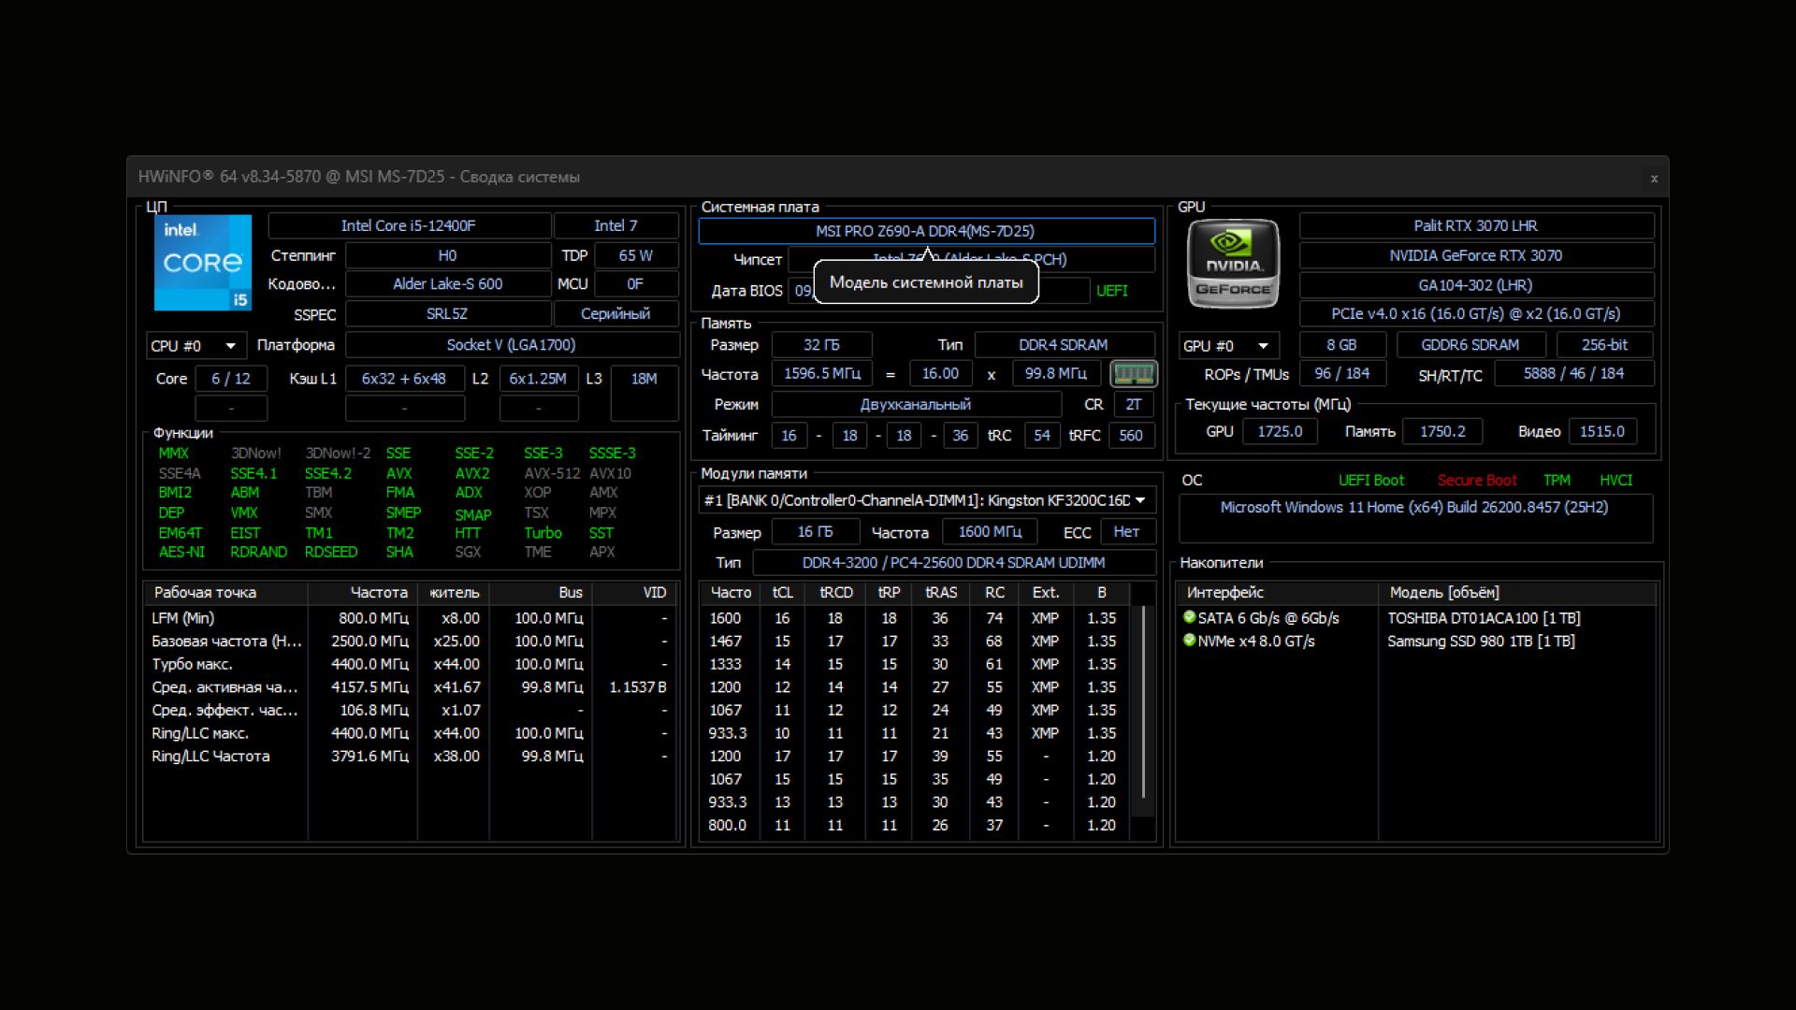Click the '5888 / 46 / 184' SH/RT/TC value
Viewport: 1796px width, 1010px height.
coord(1573,374)
